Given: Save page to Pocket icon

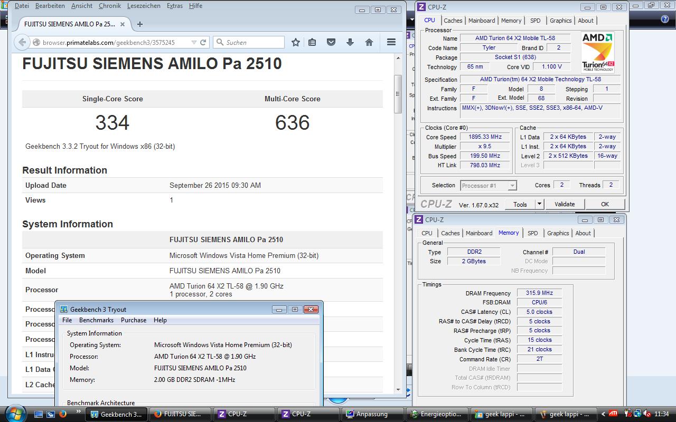Looking at the screenshot, I should tap(331, 42).
